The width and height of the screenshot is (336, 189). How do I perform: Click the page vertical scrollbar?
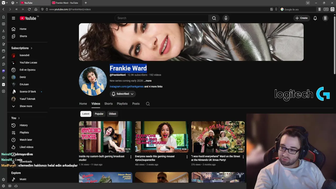tap(334, 45)
